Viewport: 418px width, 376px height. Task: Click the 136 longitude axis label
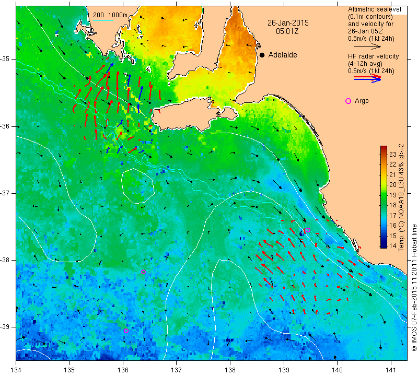123,370
